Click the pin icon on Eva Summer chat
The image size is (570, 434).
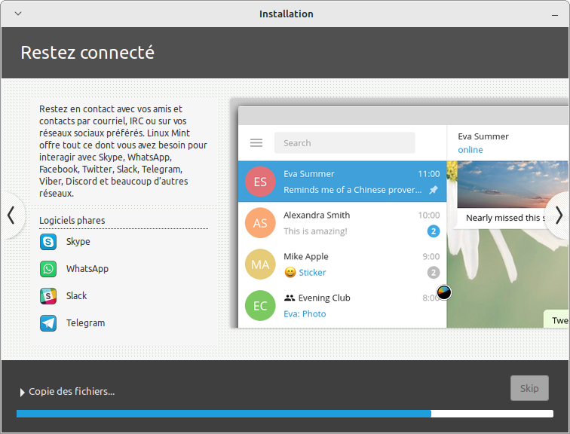[x=434, y=191]
